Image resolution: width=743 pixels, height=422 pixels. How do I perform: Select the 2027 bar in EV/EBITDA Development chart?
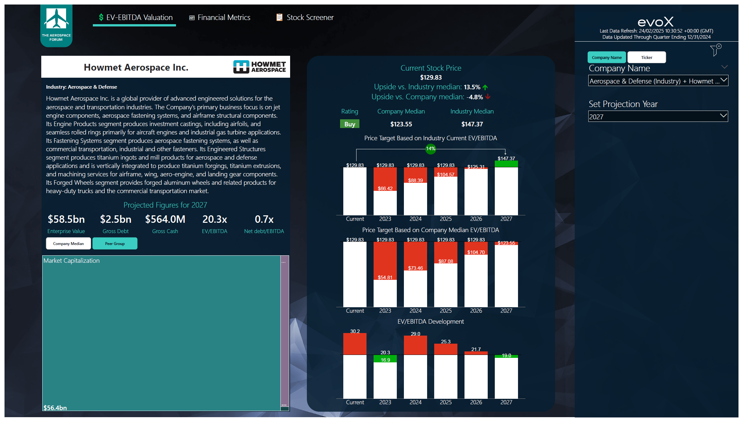click(506, 377)
